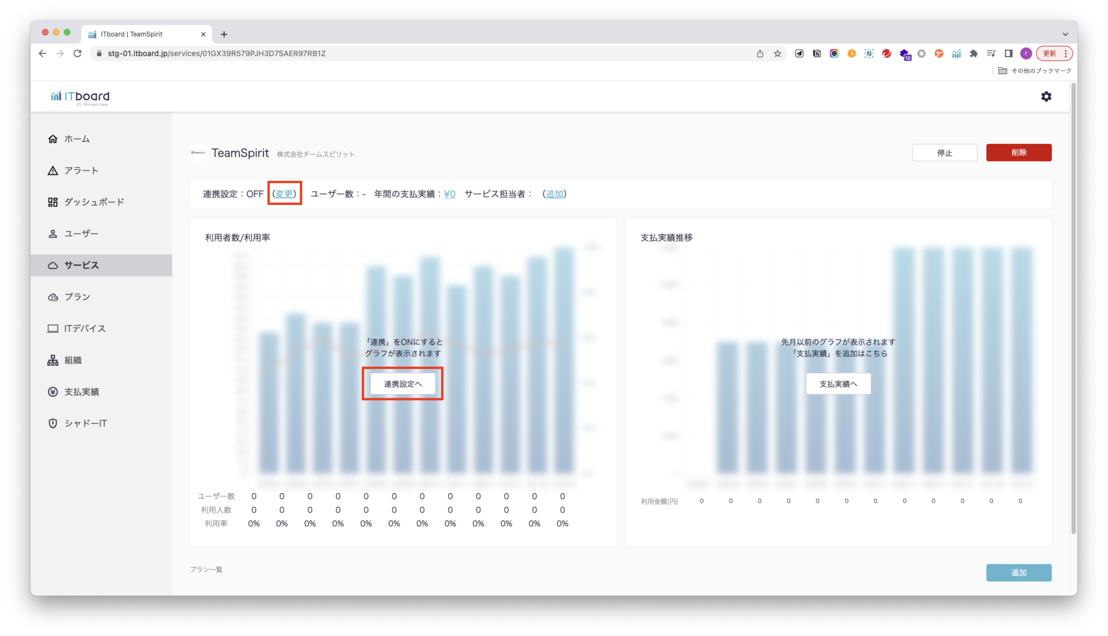1108x636 pixels.
Task: Open the Alerts warning triangle icon
Action: pos(53,171)
